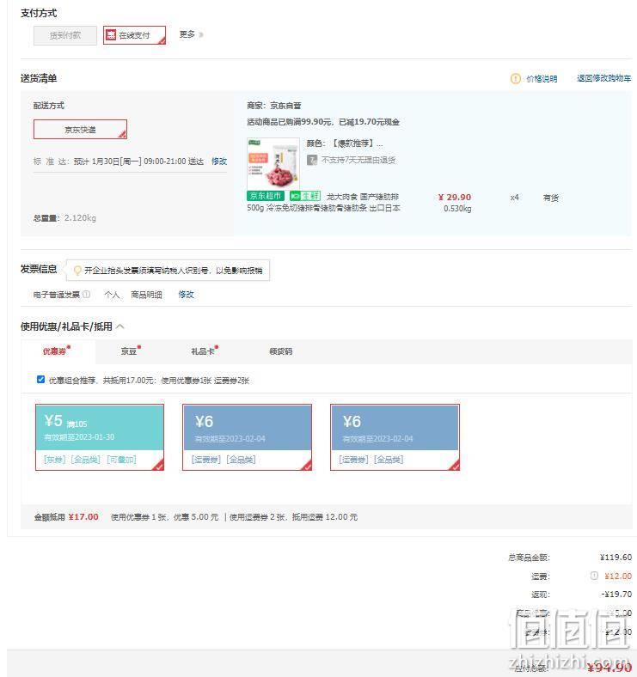This screenshot has width=637, height=677.
Task: Select 在线支付 payment option
Action: (x=134, y=35)
